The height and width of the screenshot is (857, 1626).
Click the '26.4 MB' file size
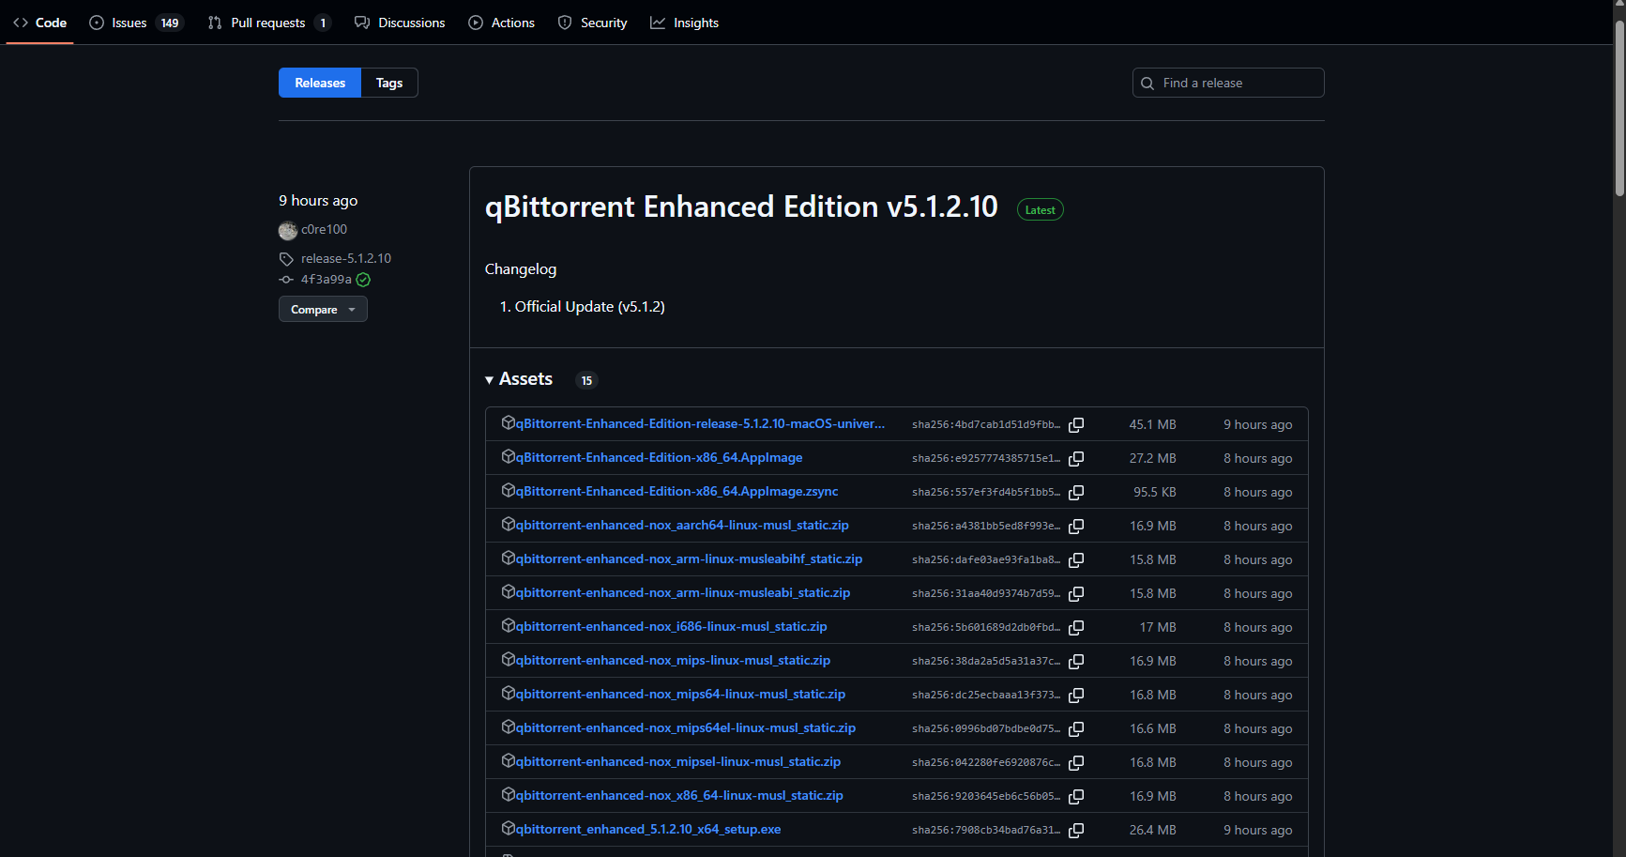coord(1152,830)
